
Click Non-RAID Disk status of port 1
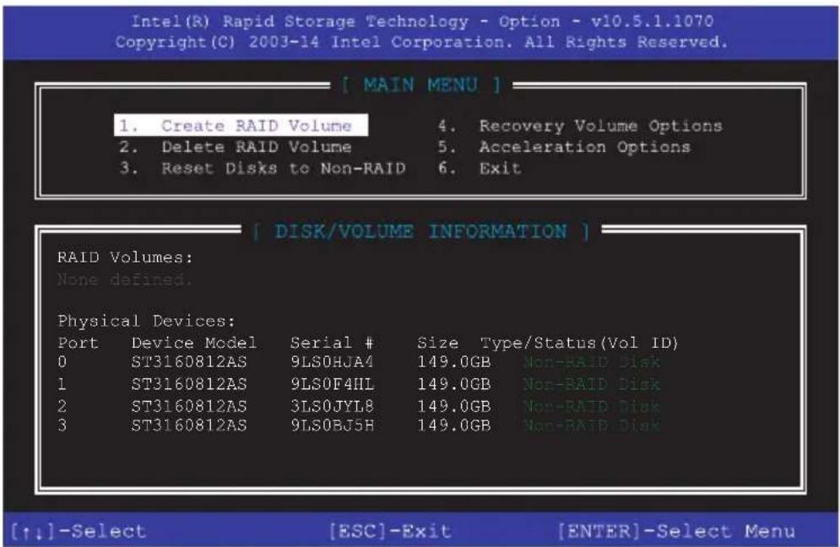592,384
